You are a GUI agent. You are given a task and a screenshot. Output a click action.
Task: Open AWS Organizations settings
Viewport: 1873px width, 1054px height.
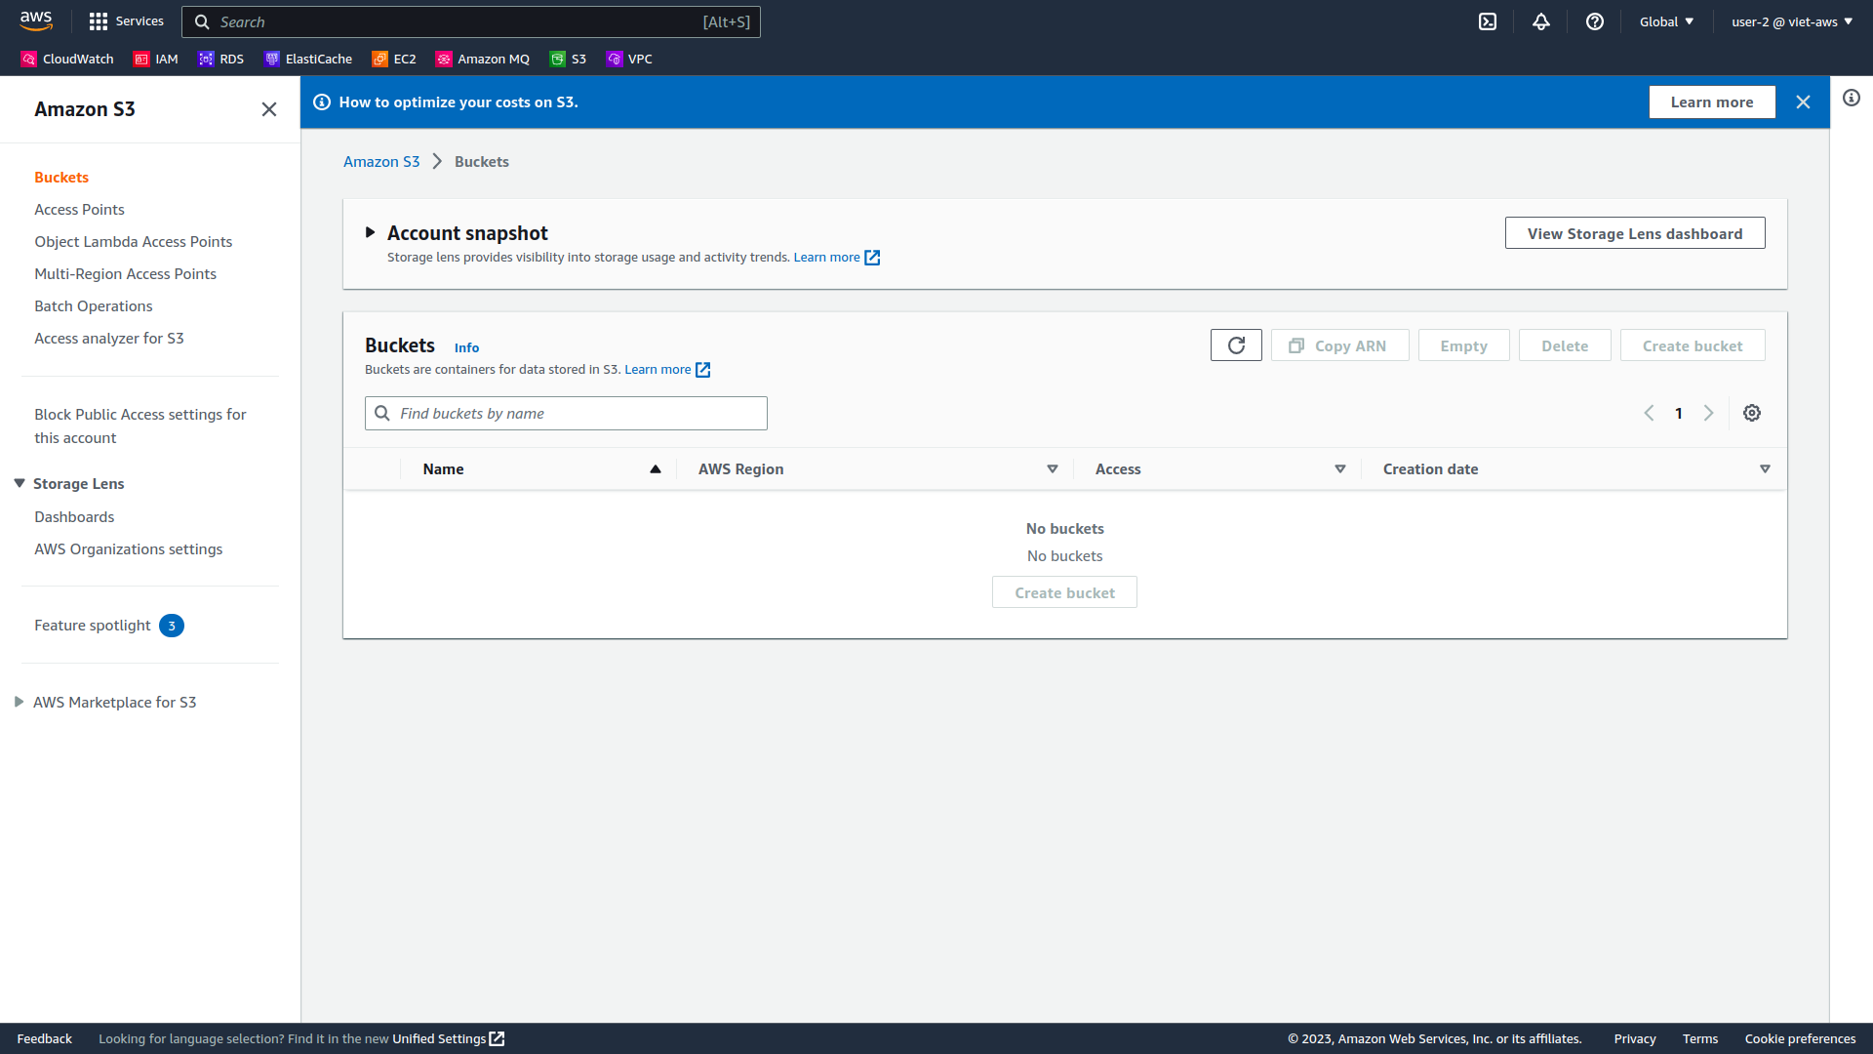click(x=128, y=549)
